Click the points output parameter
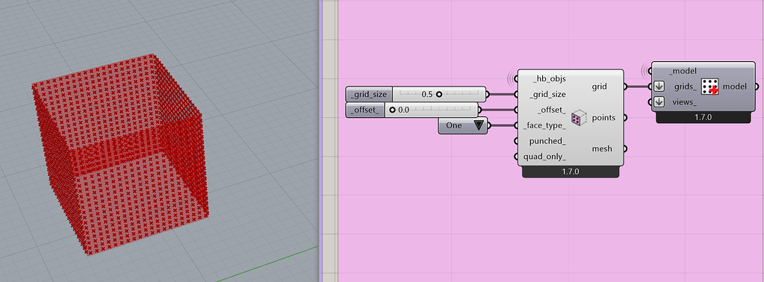The height and width of the screenshot is (282, 764). click(x=603, y=118)
